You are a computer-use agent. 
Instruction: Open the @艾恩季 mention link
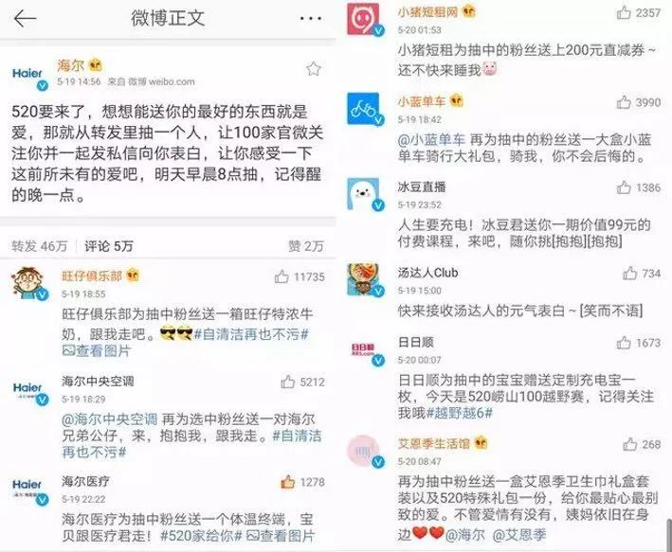(x=519, y=535)
